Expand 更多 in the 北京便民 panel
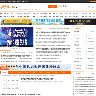Viewport: 96px width, 96px height. (93, 73)
